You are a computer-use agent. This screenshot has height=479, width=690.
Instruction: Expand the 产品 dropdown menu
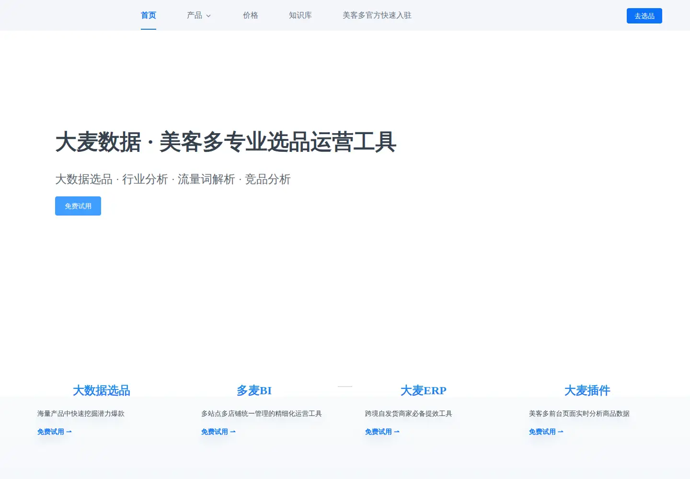[198, 15]
